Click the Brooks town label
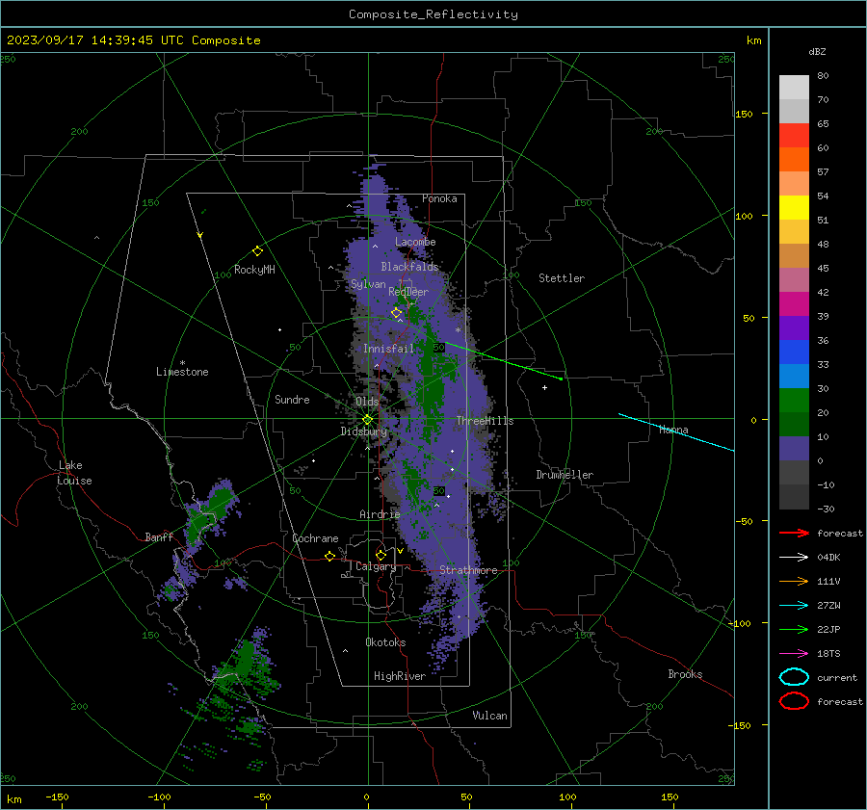 [x=685, y=674]
